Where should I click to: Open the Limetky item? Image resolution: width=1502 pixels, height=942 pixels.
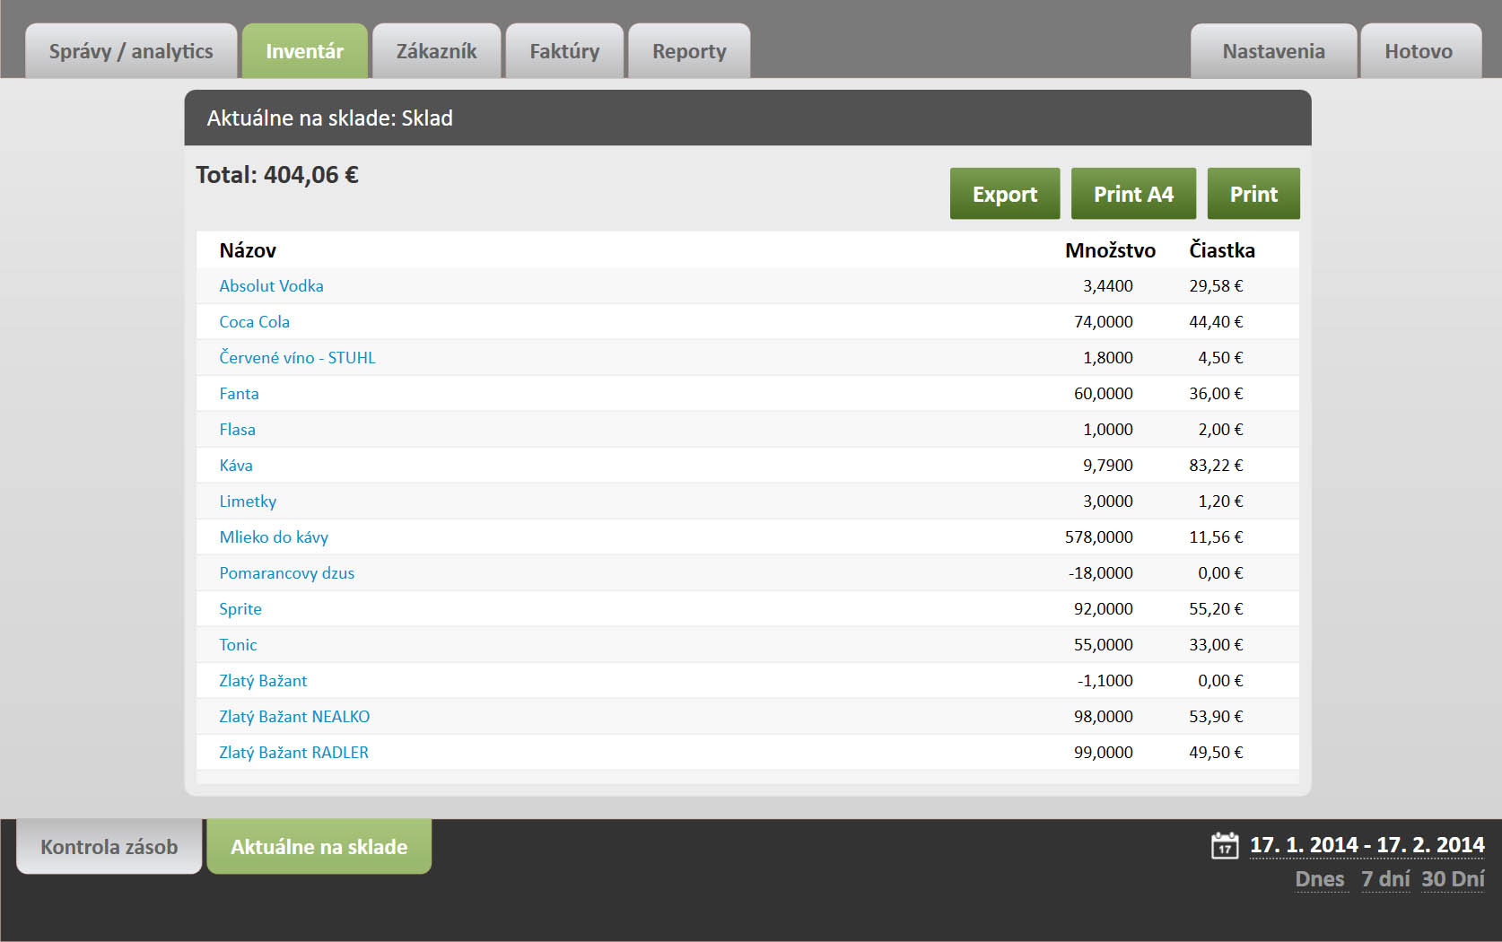[x=248, y=502]
